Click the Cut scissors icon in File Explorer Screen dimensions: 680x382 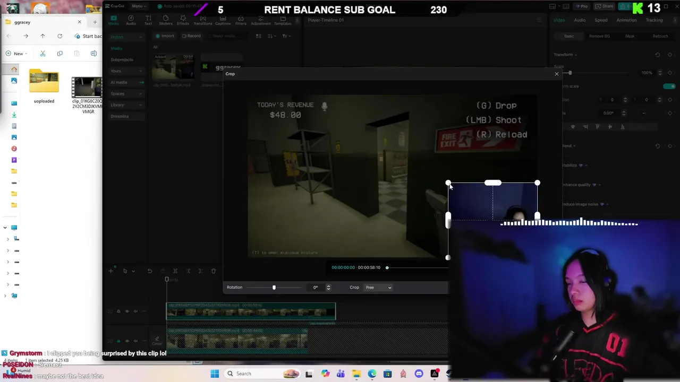click(x=43, y=54)
